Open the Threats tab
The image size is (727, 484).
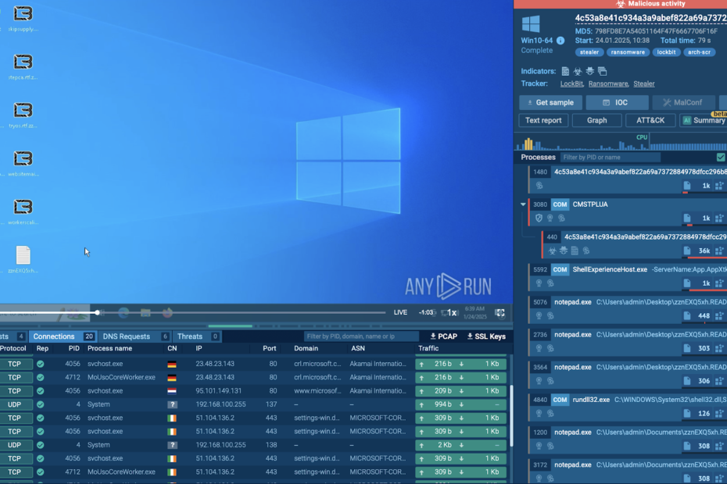(x=189, y=336)
